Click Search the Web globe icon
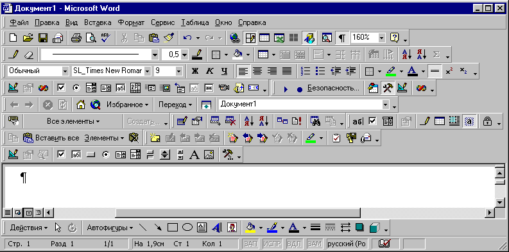The width and height of the screenshot is (509, 252). coord(96,105)
